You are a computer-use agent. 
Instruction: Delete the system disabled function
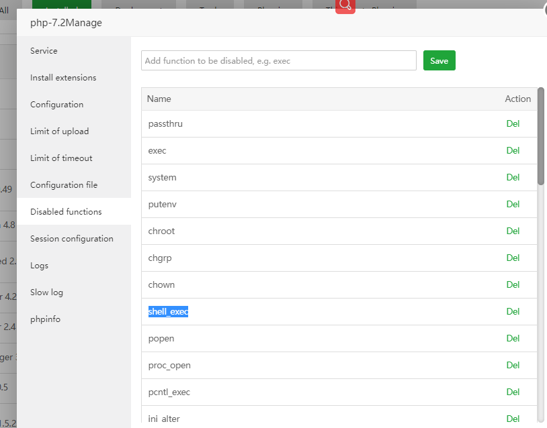coord(513,177)
